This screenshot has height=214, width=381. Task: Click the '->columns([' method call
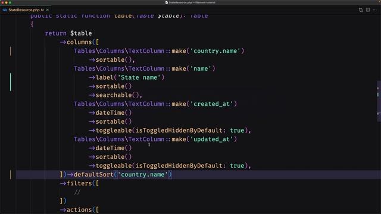79,42
